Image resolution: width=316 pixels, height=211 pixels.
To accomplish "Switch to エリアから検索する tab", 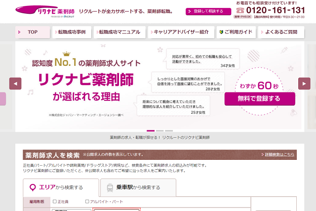I will coord(61,187).
